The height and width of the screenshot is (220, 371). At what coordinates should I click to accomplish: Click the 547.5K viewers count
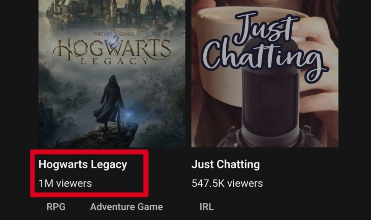(227, 183)
